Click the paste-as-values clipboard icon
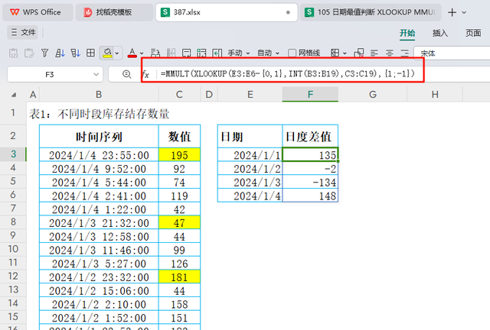 coord(14,53)
